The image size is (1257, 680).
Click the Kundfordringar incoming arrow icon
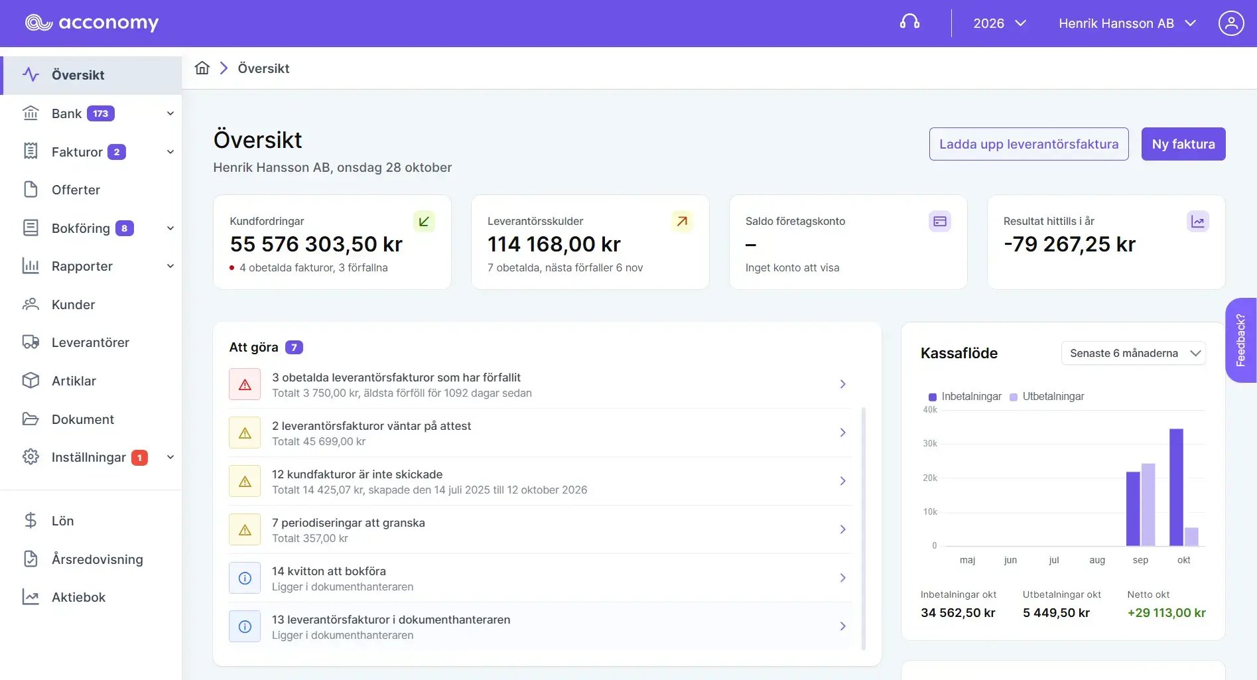click(424, 221)
